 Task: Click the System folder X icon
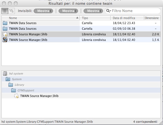pyautogui.click(x=8, y=79)
